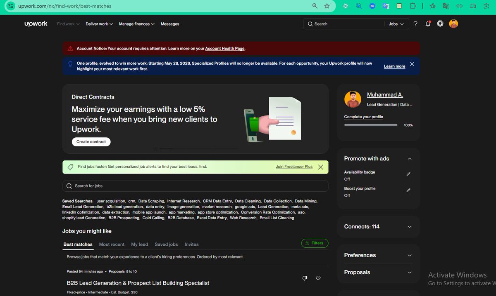Open the Account Health Page link
Screen dimensions: 496x296
click(225, 49)
